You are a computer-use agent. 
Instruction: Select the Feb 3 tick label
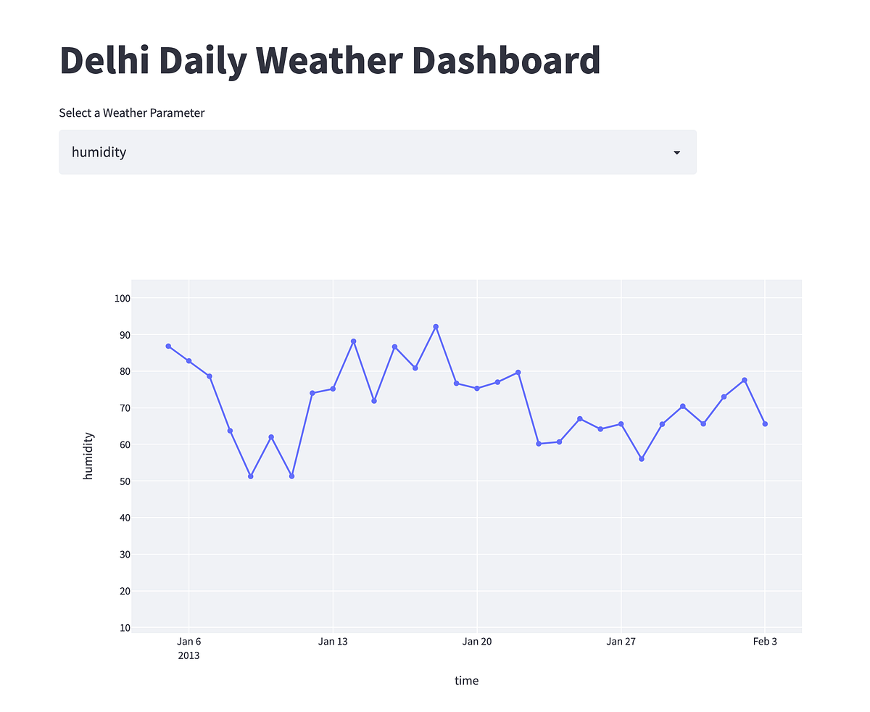[x=766, y=641]
